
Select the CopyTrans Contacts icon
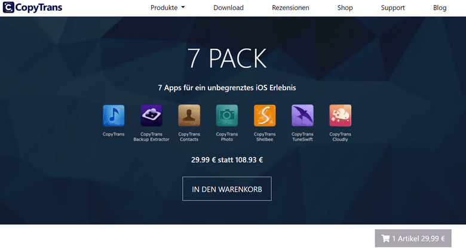point(189,116)
